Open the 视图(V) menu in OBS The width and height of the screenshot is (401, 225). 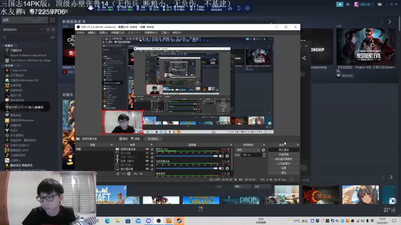coord(103,32)
